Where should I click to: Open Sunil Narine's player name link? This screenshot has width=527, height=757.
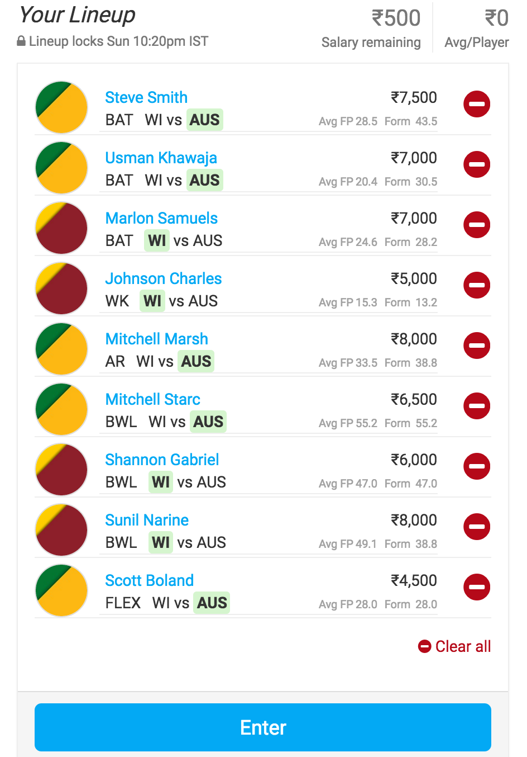click(147, 520)
